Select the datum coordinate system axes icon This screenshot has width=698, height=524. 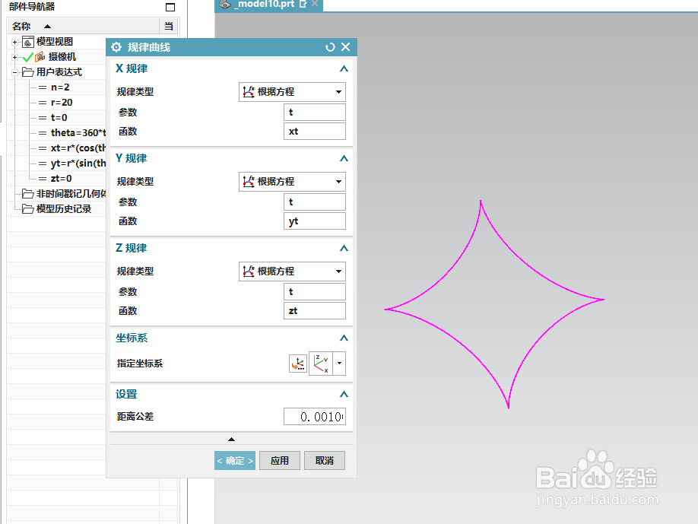[320, 364]
